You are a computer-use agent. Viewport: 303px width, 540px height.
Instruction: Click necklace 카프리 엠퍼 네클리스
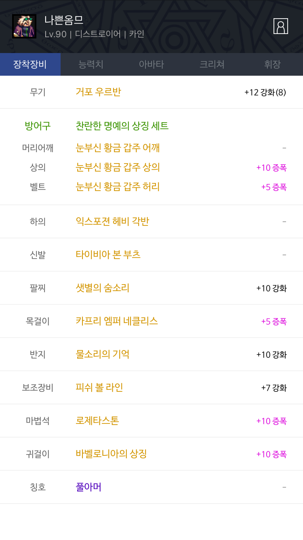click(117, 321)
